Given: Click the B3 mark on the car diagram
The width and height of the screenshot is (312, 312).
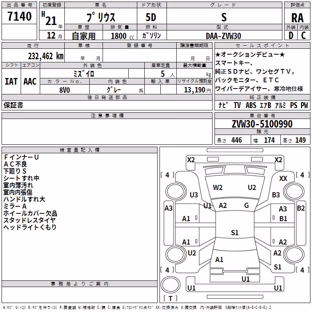Looking at the screenshot, I should click(x=276, y=195).
